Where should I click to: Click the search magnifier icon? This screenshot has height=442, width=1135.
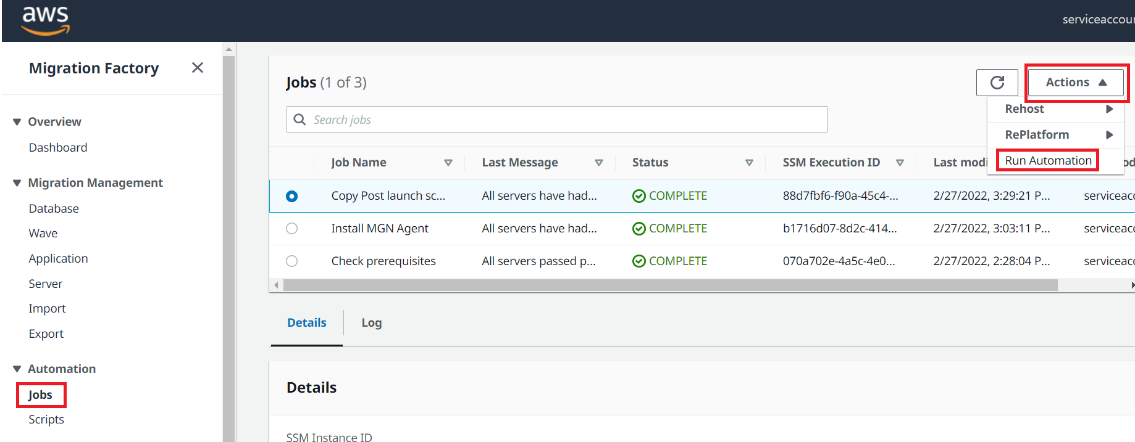[x=299, y=120]
